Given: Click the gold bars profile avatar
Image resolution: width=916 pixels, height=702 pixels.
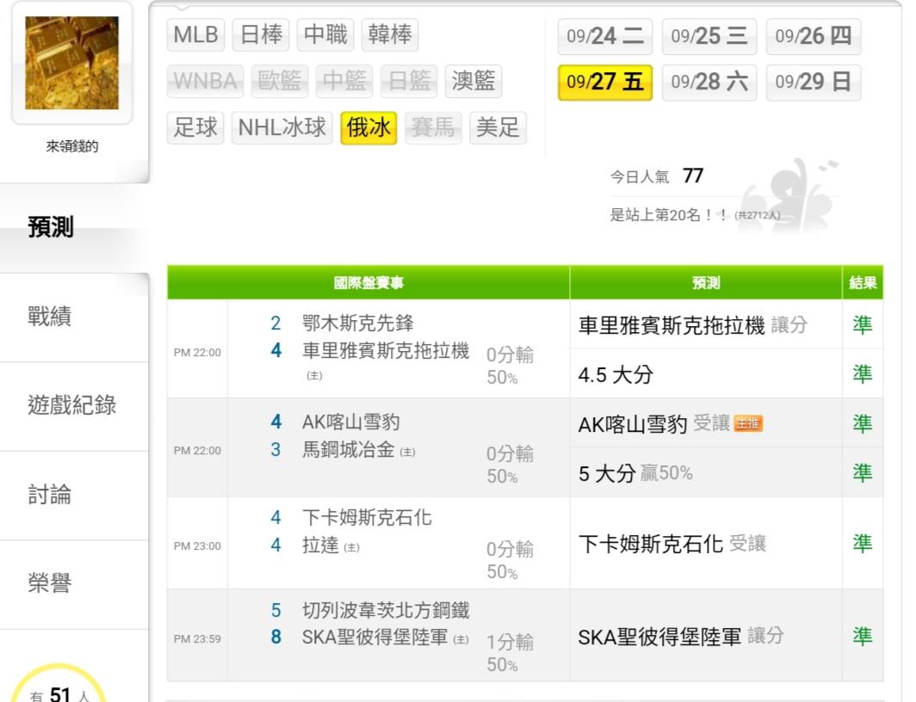Looking at the screenshot, I should 71,63.
